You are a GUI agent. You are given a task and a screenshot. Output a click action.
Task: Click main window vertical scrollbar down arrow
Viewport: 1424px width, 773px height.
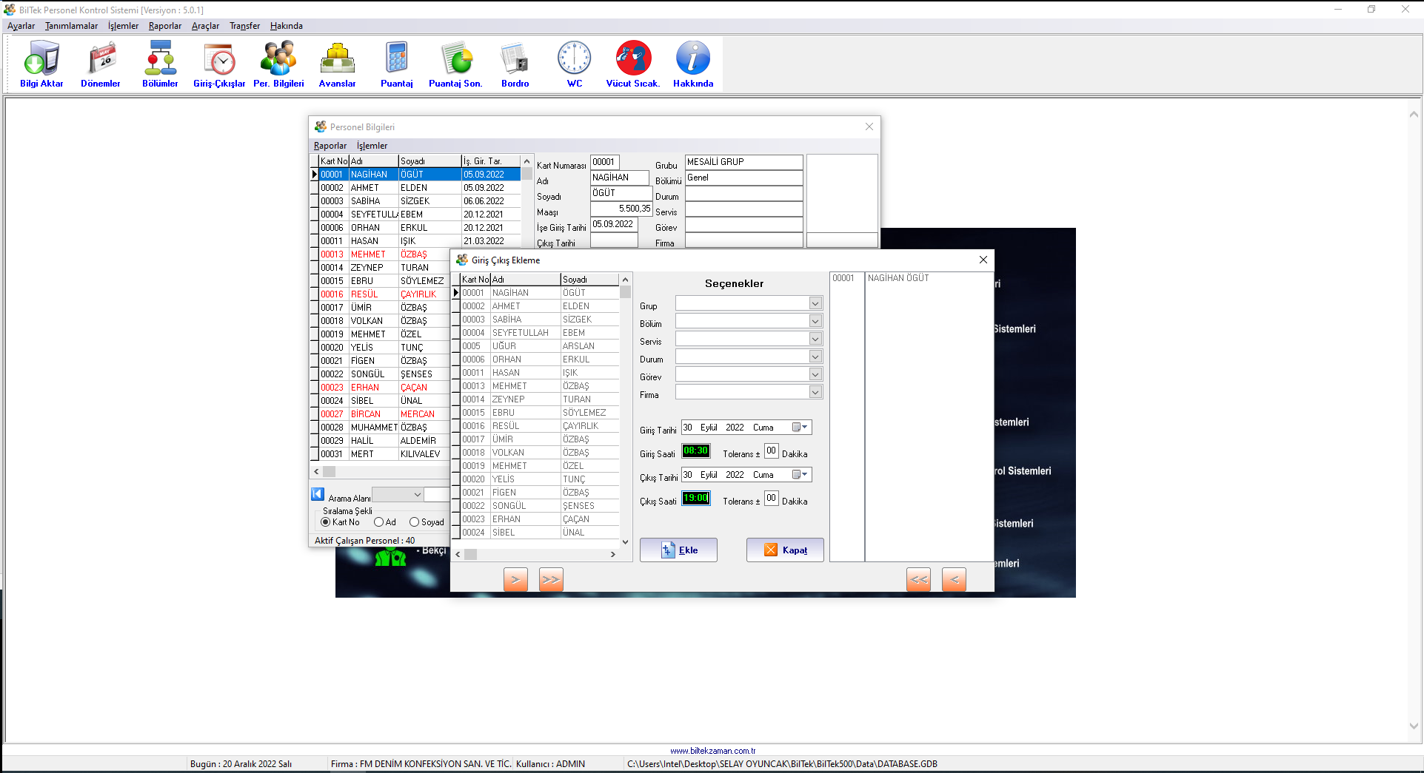tap(1414, 726)
